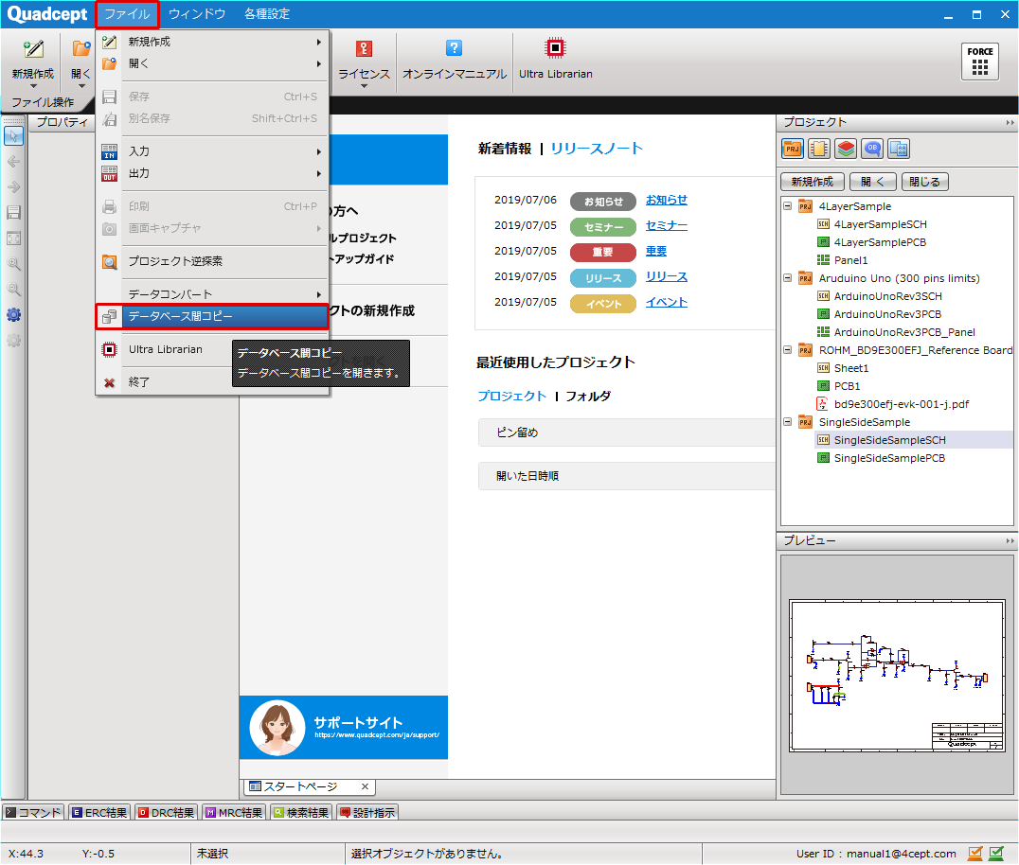Collapse the SingleSideSample project node
1019x865 pixels.
point(788,422)
